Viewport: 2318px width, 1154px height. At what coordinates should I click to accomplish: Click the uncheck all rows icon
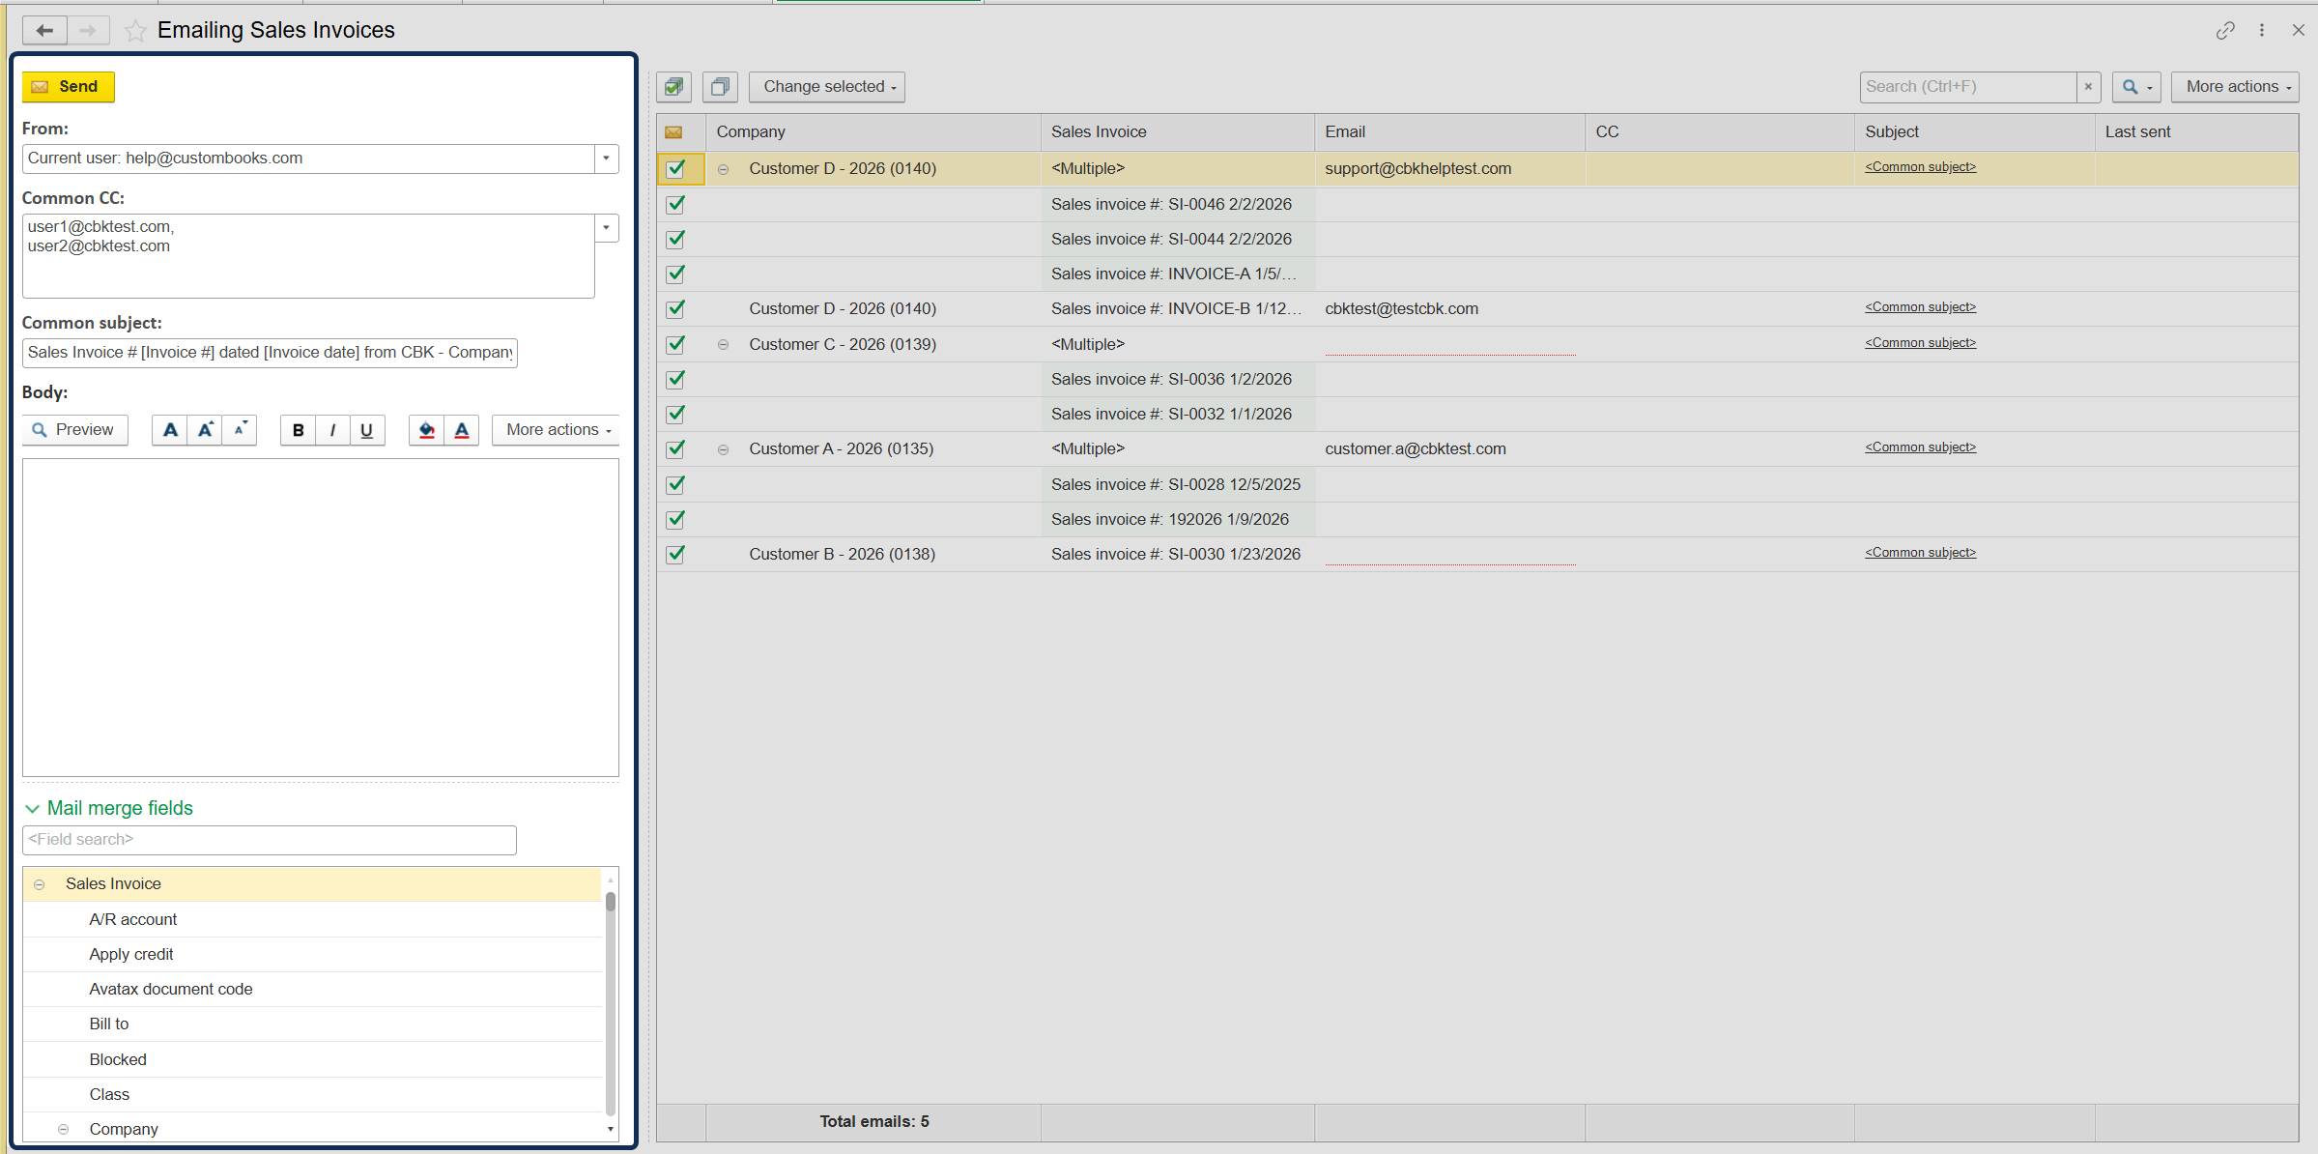pos(720,87)
